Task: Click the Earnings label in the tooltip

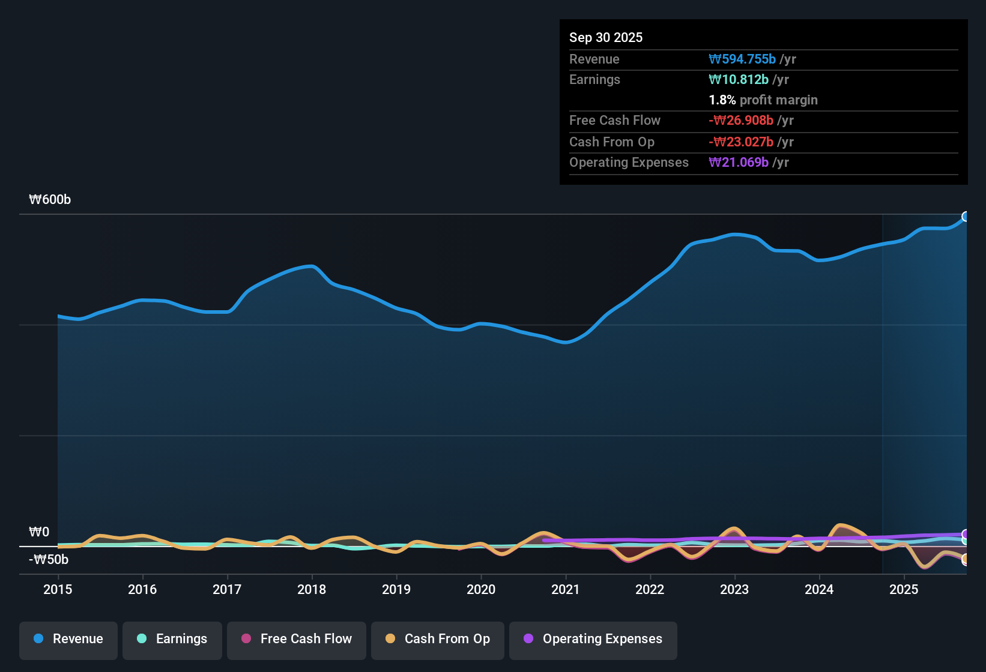Action: pos(595,80)
